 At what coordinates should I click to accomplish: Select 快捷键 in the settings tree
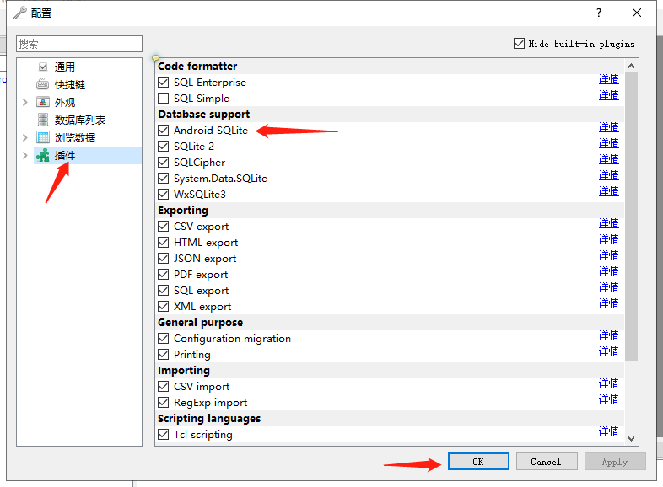click(x=70, y=84)
